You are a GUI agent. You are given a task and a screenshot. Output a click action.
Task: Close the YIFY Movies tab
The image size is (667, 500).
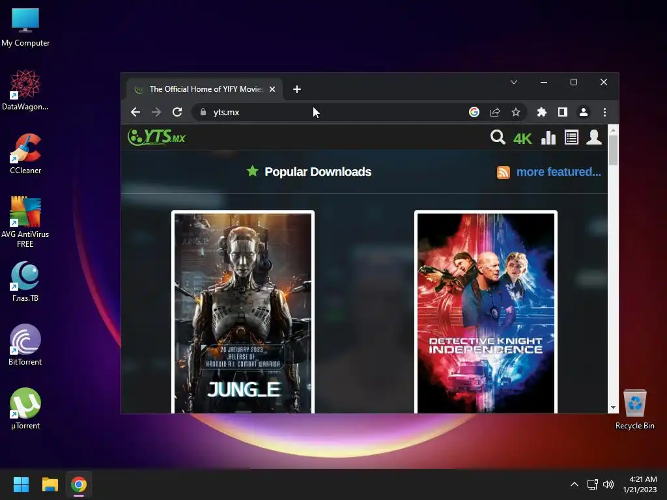click(x=272, y=89)
